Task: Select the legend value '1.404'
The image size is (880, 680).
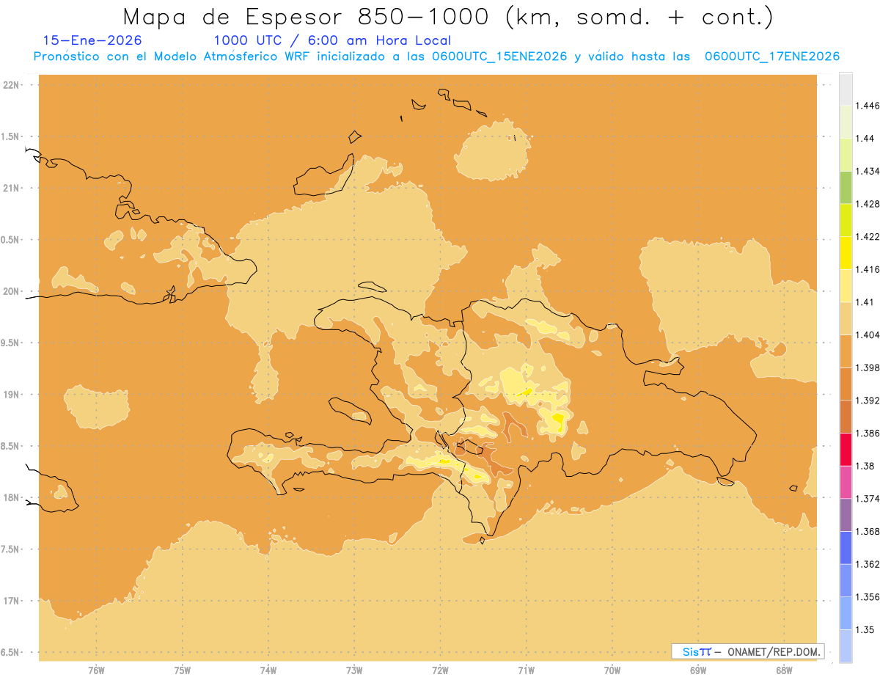Action: pos(868,334)
